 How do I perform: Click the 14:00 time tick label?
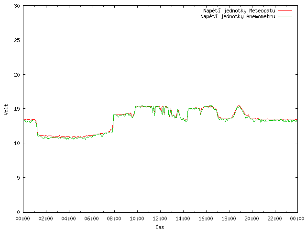tap(183, 218)
